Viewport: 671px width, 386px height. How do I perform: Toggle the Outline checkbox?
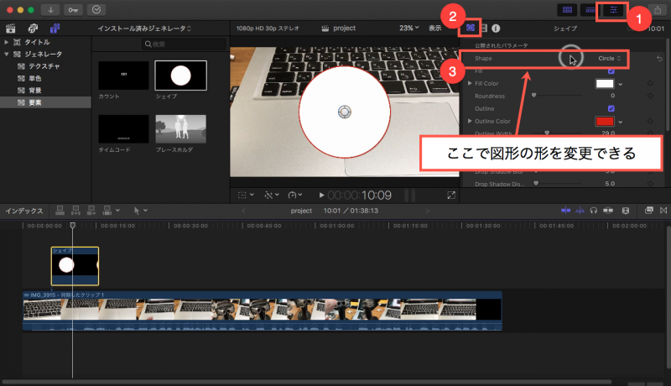(x=611, y=109)
